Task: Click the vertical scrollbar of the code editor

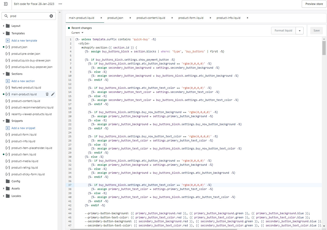Action: pyautogui.click(x=324, y=48)
